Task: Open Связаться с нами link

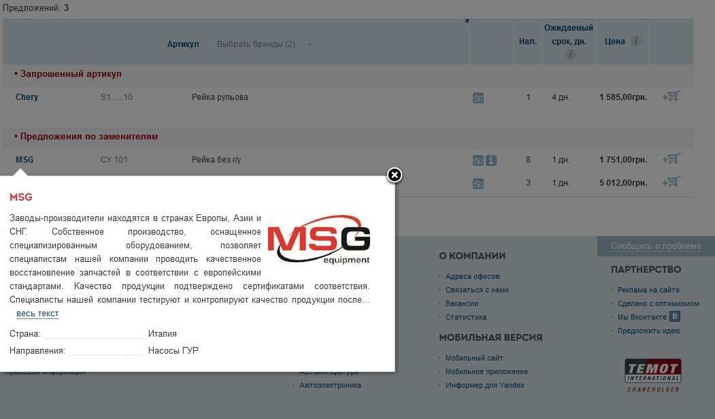Action: (x=477, y=290)
